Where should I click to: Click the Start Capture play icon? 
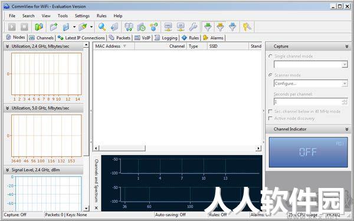click(x=12, y=27)
